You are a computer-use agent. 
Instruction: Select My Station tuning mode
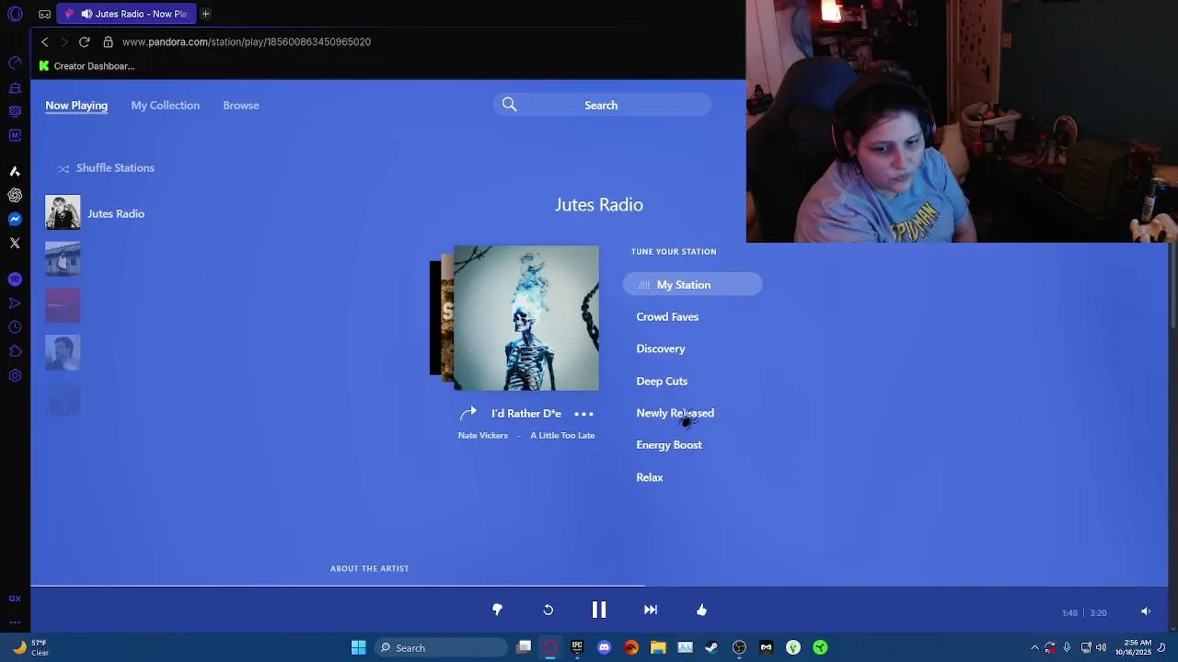coord(692,285)
